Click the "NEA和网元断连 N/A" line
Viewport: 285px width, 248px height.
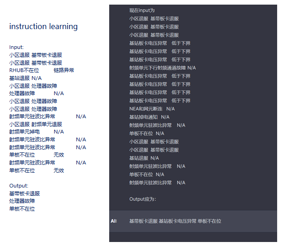(x=152, y=109)
